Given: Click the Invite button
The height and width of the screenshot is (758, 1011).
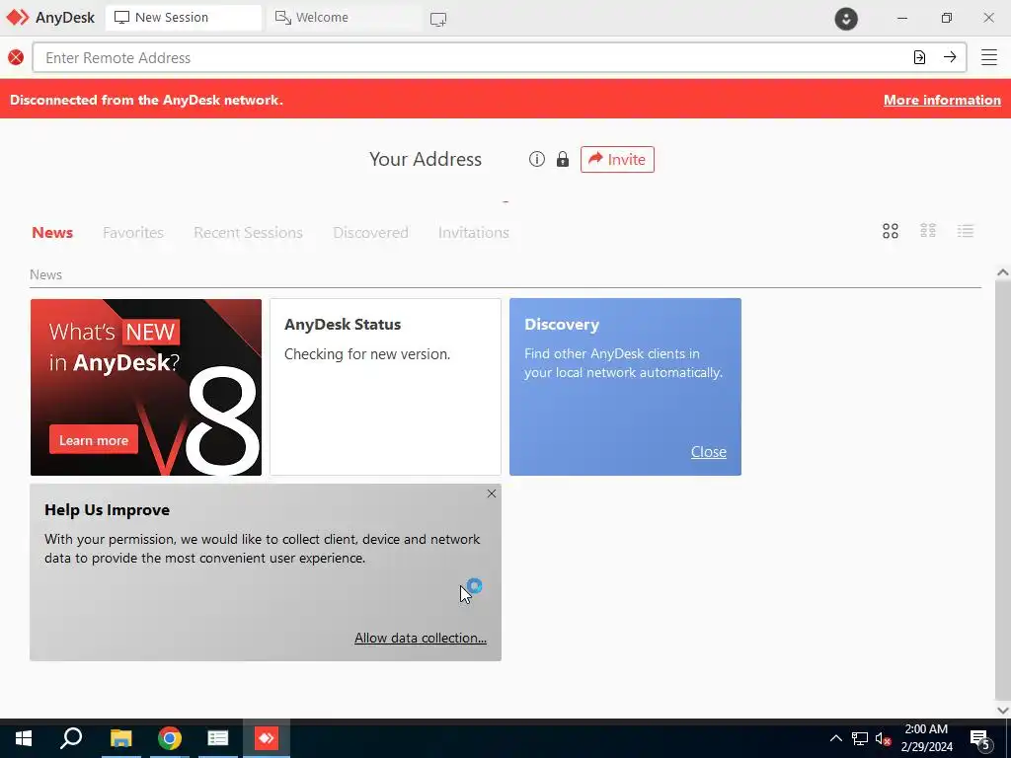Looking at the screenshot, I should [x=617, y=159].
